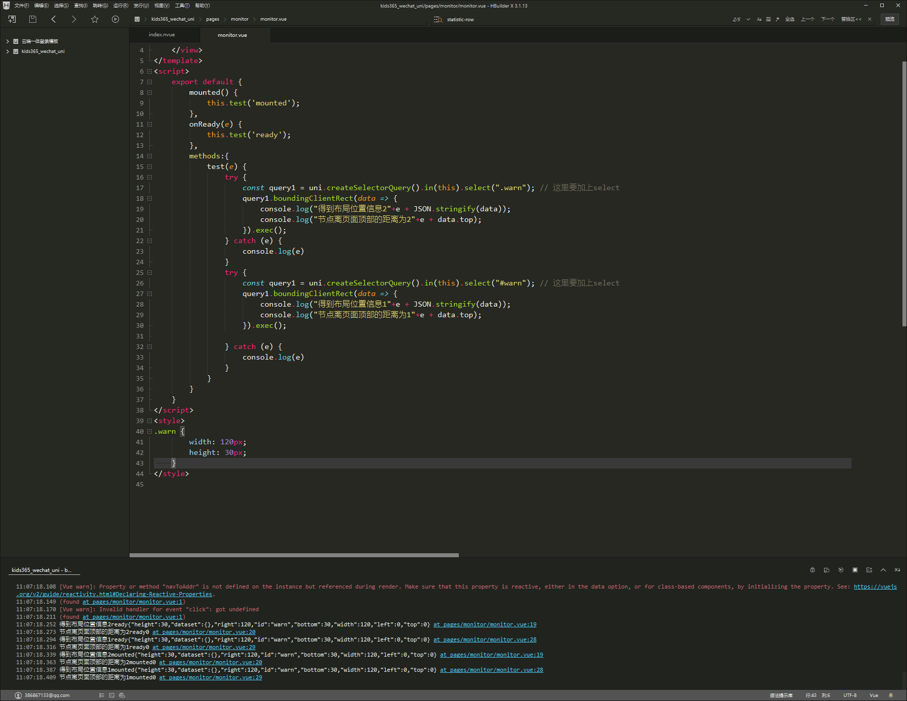Expand the kids365_wechat_uni project tree
907x701 pixels.
tap(8, 51)
